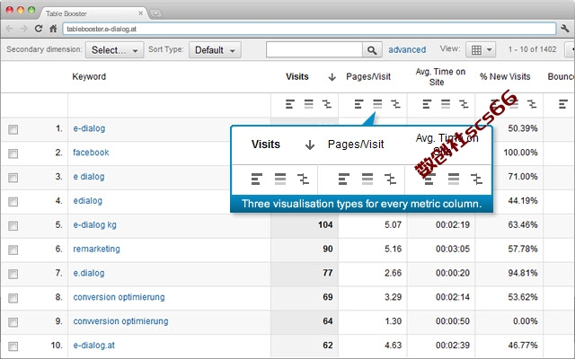This screenshot has height=359, width=575.
Task: Open keyword link e-dialog.at
Action: pos(93,345)
